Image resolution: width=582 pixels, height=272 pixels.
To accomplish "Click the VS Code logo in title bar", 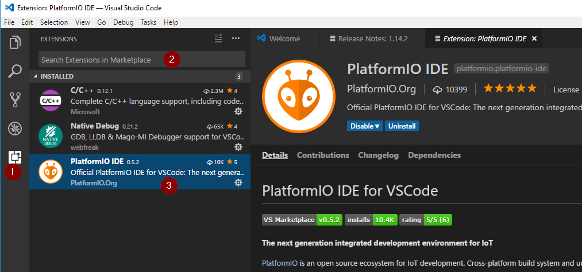I will point(10,8).
